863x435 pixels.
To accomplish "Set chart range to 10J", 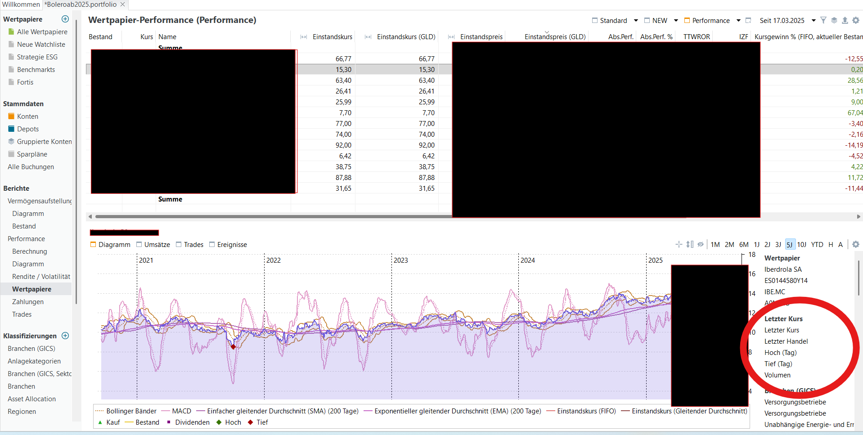I will pos(802,245).
